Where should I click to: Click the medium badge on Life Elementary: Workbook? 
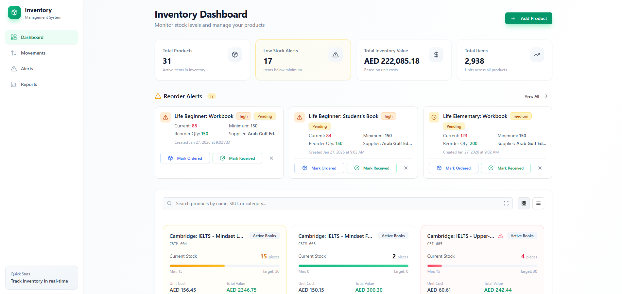coord(521,116)
